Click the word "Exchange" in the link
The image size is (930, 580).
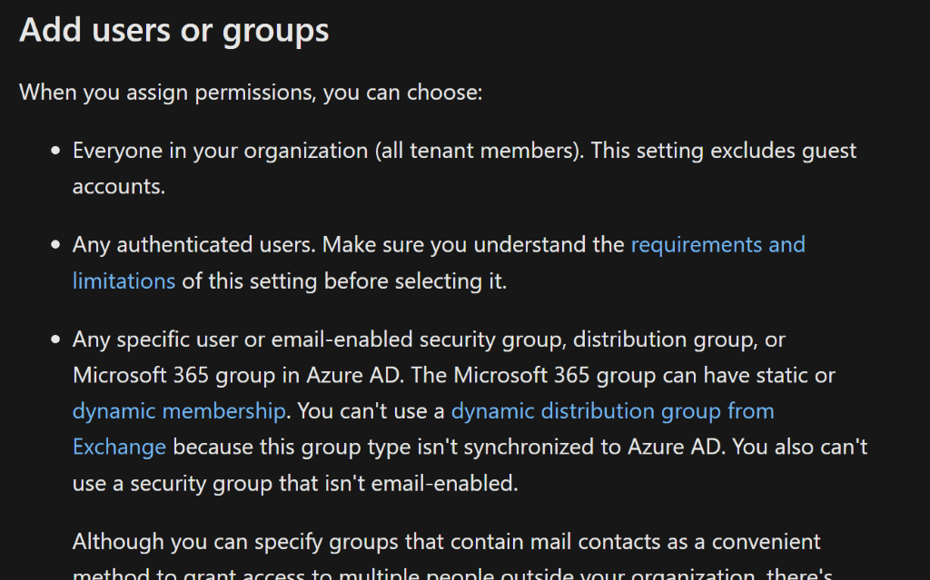tap(119, 447)
